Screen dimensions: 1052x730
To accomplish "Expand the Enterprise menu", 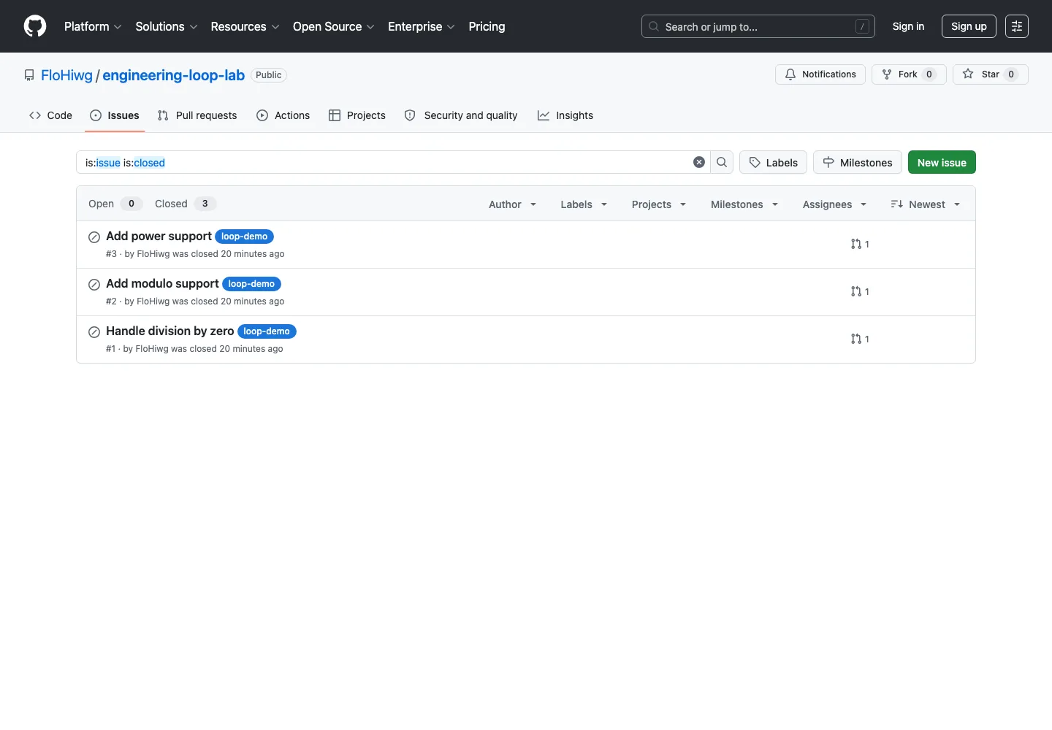I will (x=422, y=26).
